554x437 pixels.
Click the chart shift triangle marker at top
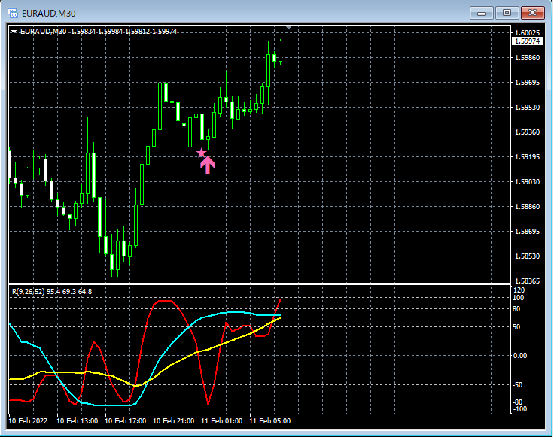[x=288, y=27]
